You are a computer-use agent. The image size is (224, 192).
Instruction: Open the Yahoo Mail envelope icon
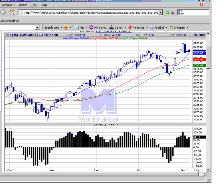(x=77, y=28)
